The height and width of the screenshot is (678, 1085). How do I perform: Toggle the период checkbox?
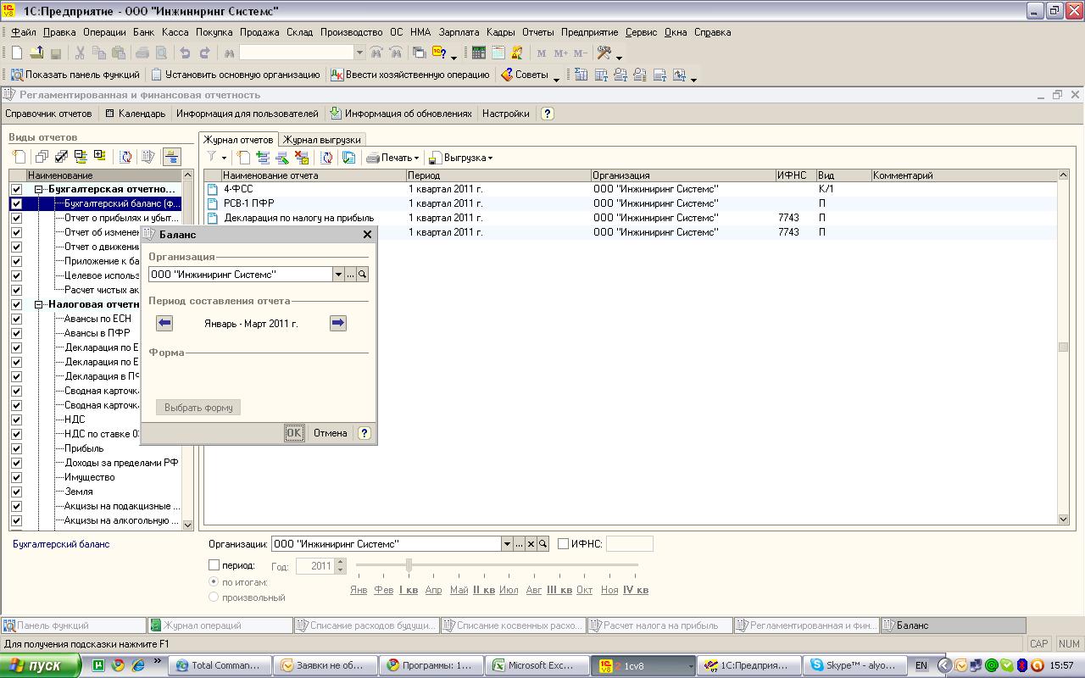[x=214, y=565]
